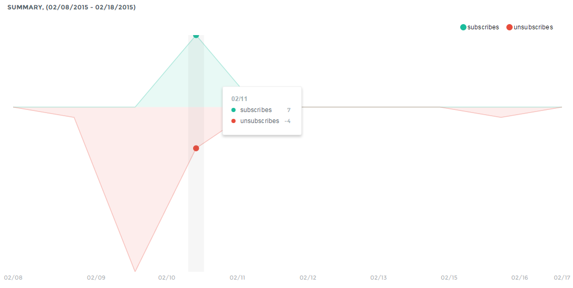Click the red data point on unsubscribes line
The image size is (573, 288).
(196, 148)
